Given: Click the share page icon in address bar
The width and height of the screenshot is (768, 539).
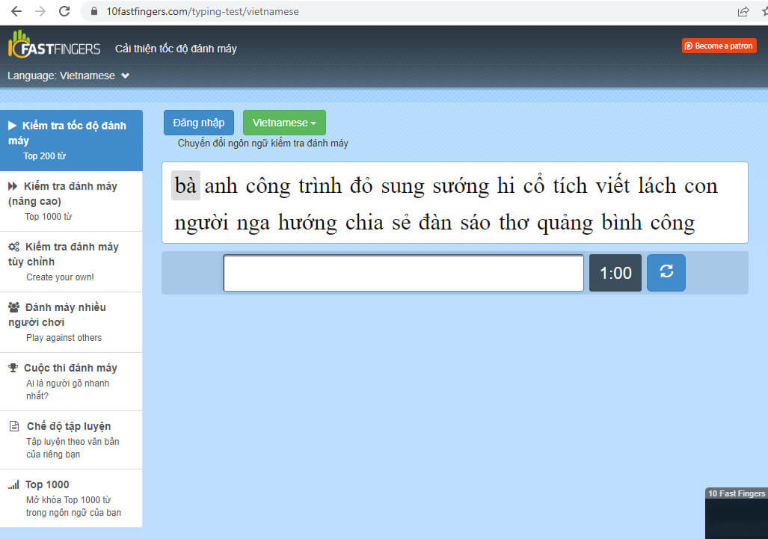Looking at the screenshot, I should coord(743,11).
